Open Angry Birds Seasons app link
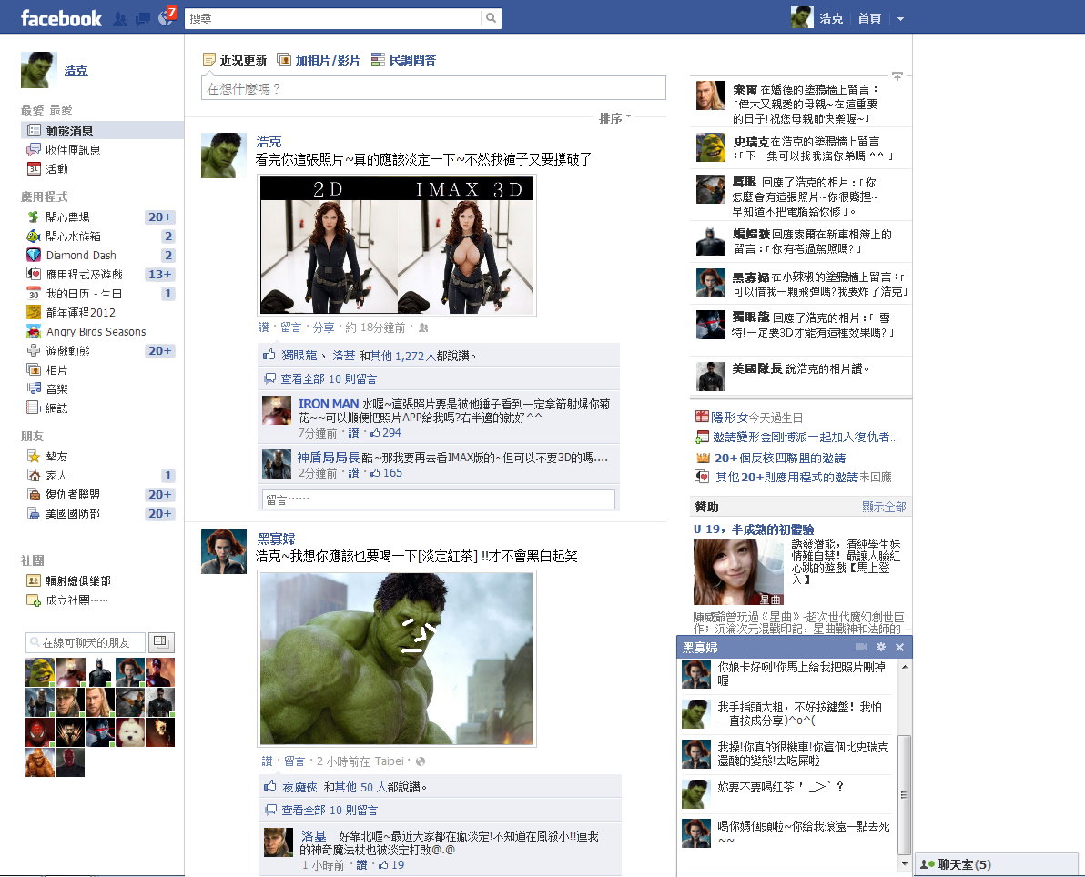The image size is (1085, 877). 96,332
